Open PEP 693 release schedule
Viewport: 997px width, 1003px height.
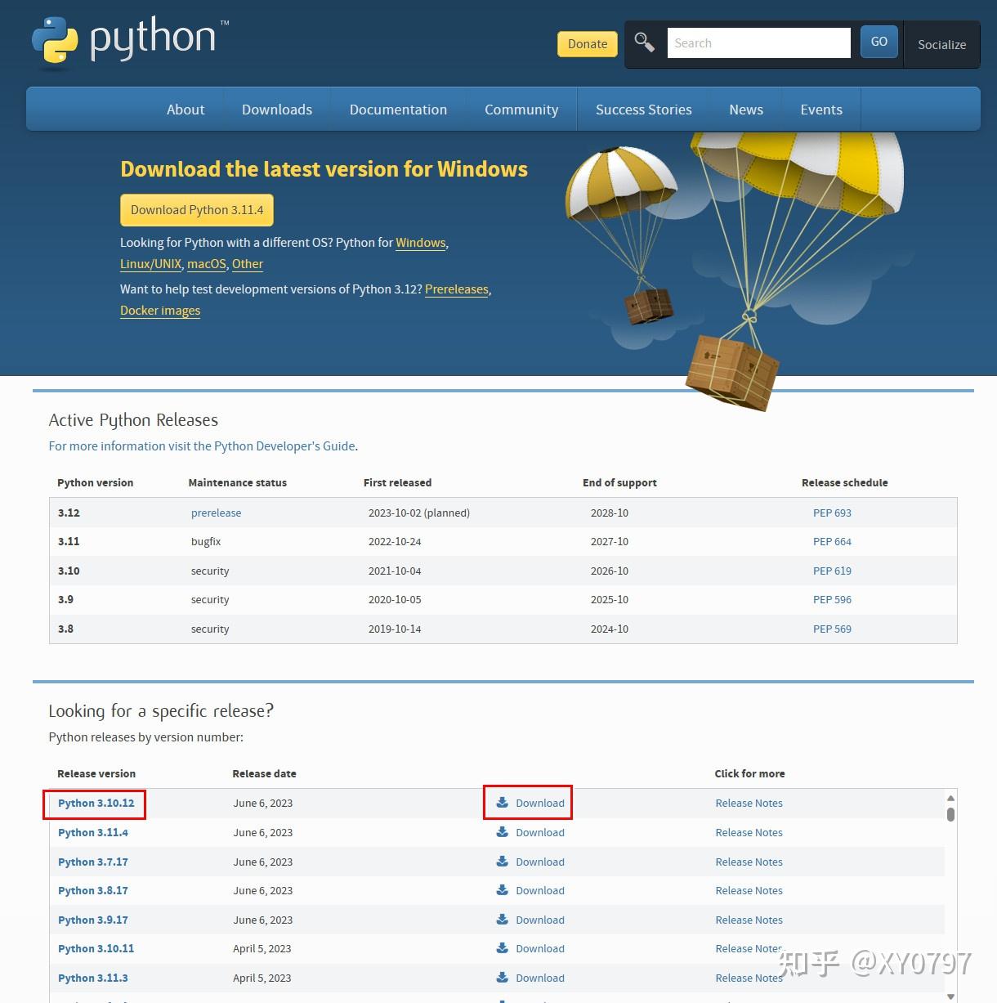tap(832, 513)
